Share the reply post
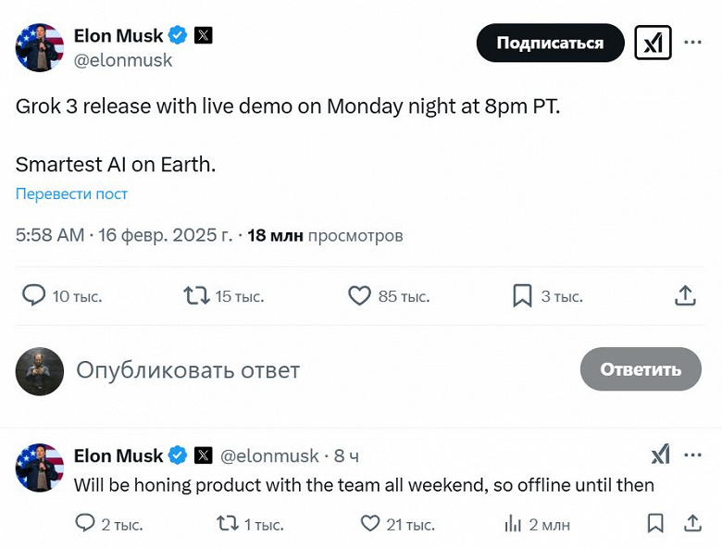The width and height of the screenshot is (722, 548). click(692, 524)
